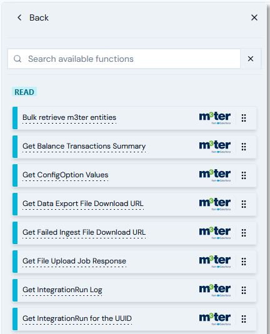Clear the search field with the X button
The height and width of the screenshot is (334, 270).
[x=251, y=59]
